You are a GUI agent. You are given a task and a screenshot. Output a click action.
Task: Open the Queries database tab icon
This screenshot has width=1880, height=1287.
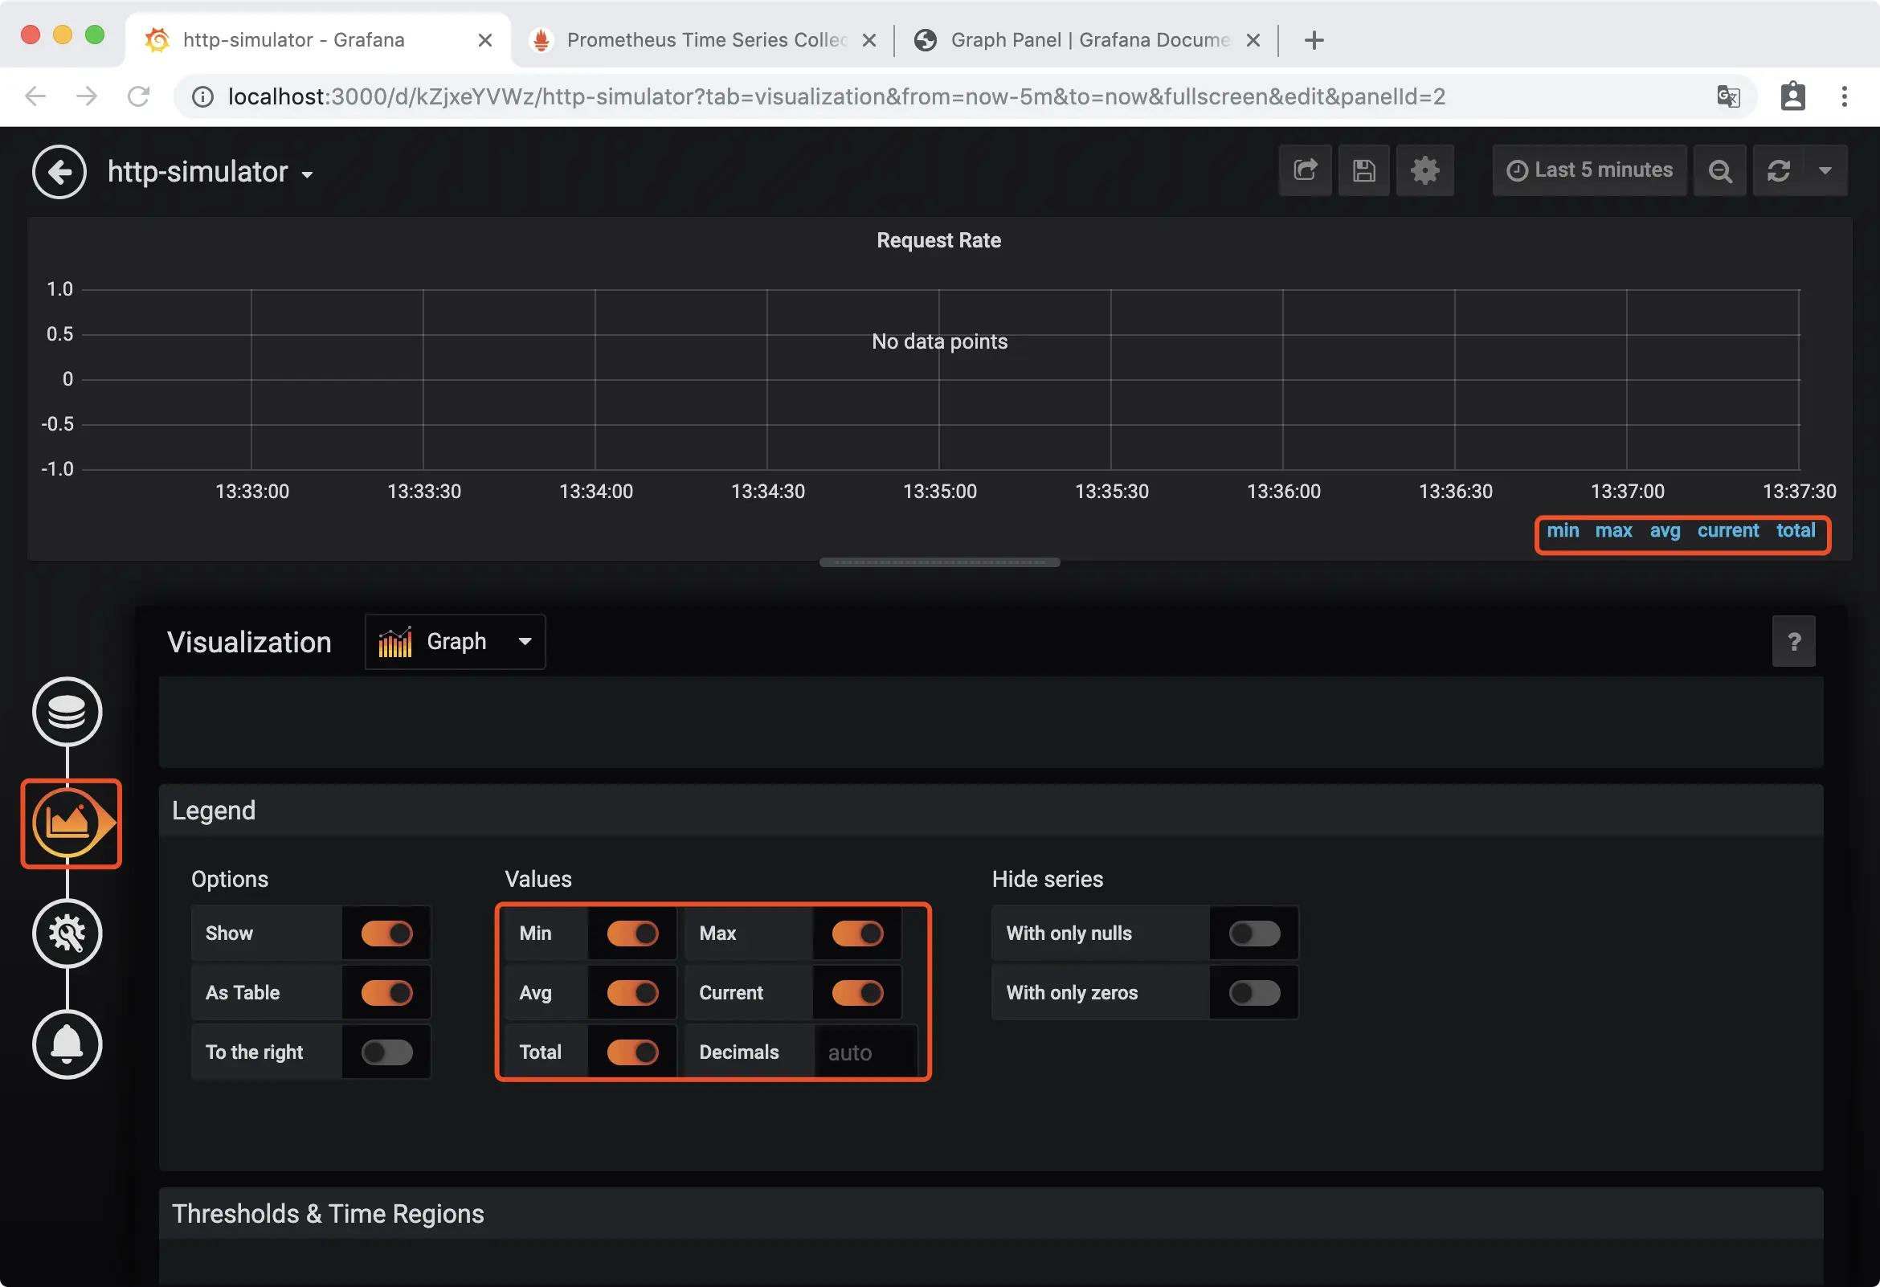click(67, 712)
